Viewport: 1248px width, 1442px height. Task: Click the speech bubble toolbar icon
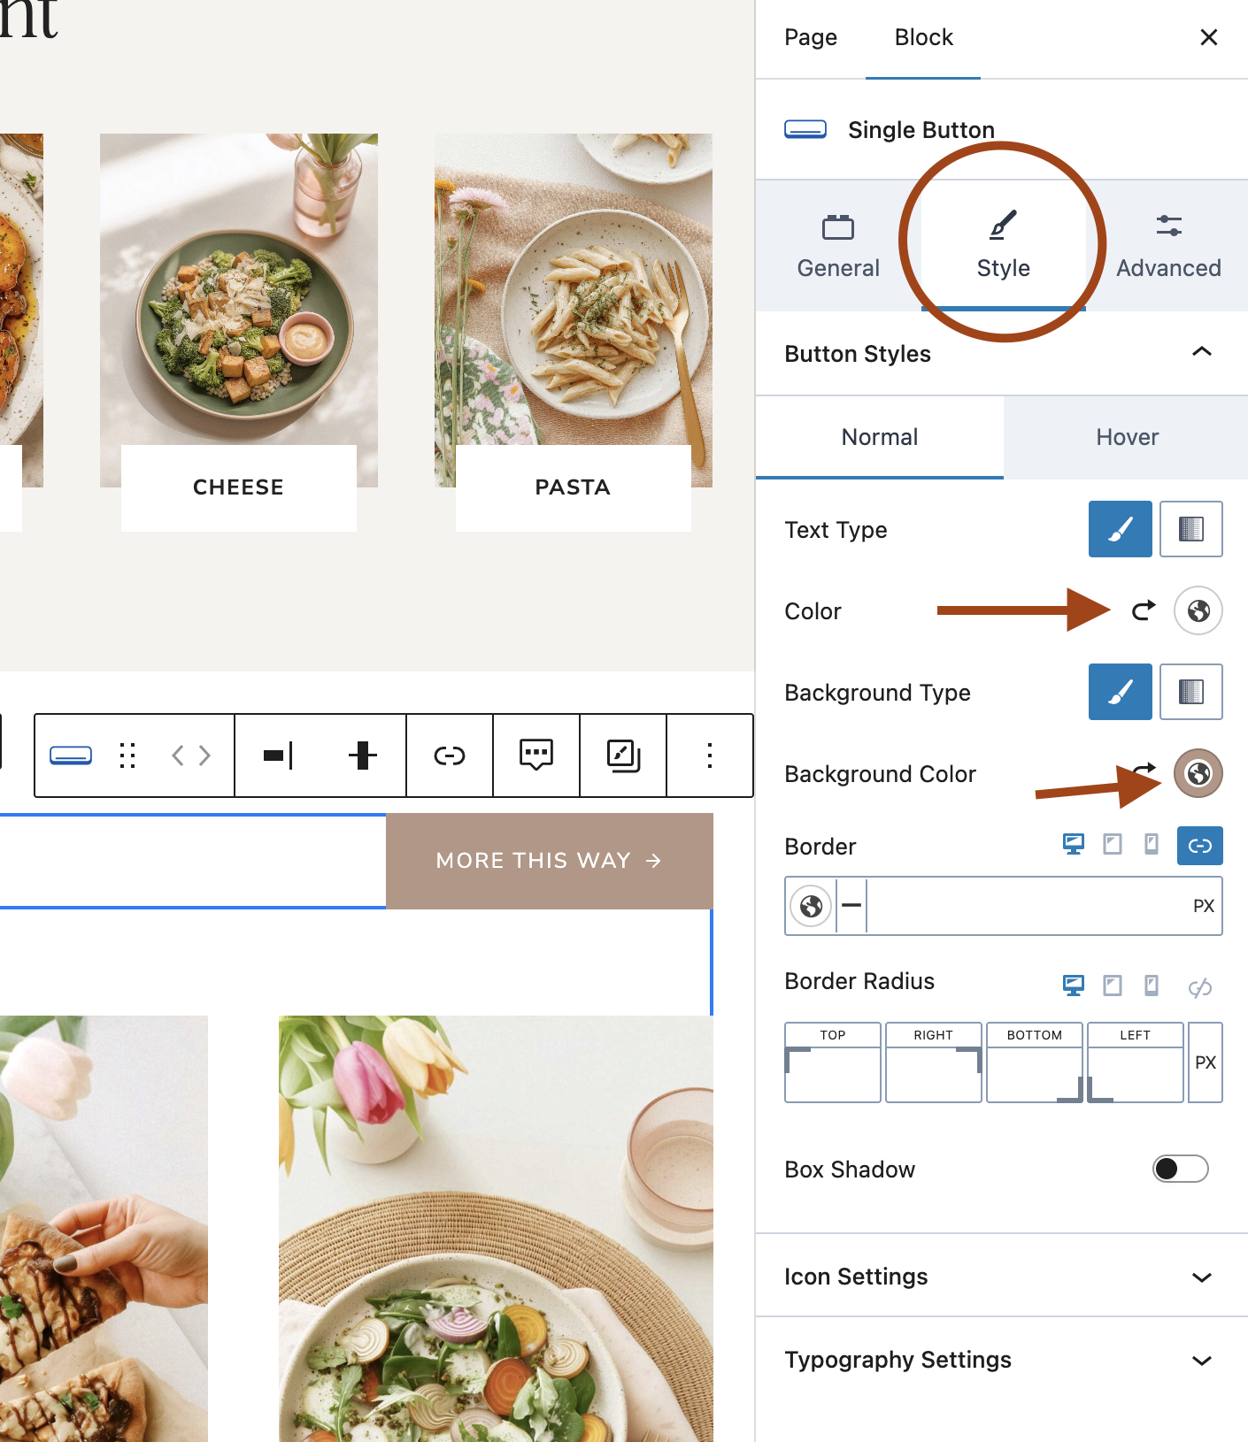pos(536,756)
